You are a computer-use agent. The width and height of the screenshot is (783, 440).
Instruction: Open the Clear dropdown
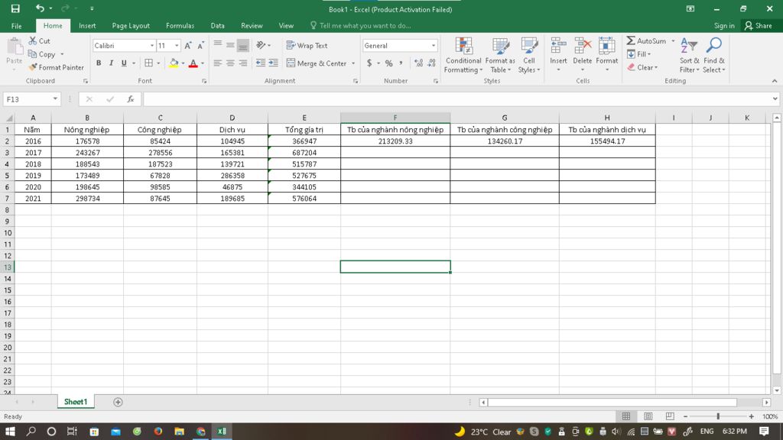pos(642,67)
